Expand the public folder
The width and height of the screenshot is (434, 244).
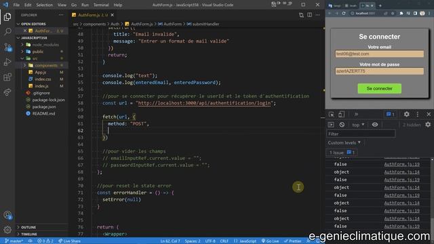41,52
